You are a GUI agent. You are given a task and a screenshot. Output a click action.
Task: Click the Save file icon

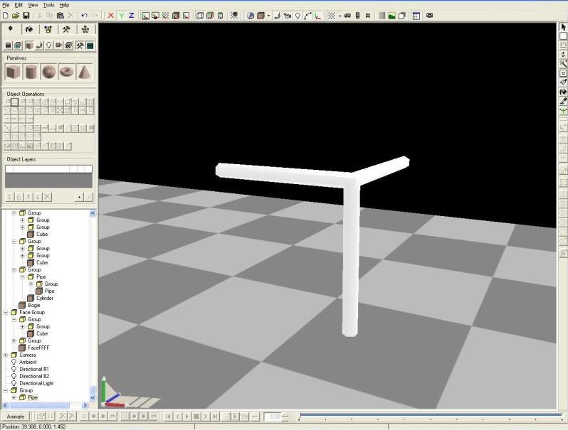tap(26, 15)
